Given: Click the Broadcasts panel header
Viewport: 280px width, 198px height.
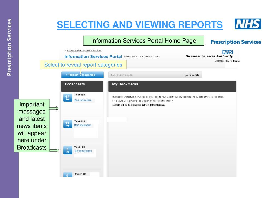Looking at the screenshot, I should (82, 86).
